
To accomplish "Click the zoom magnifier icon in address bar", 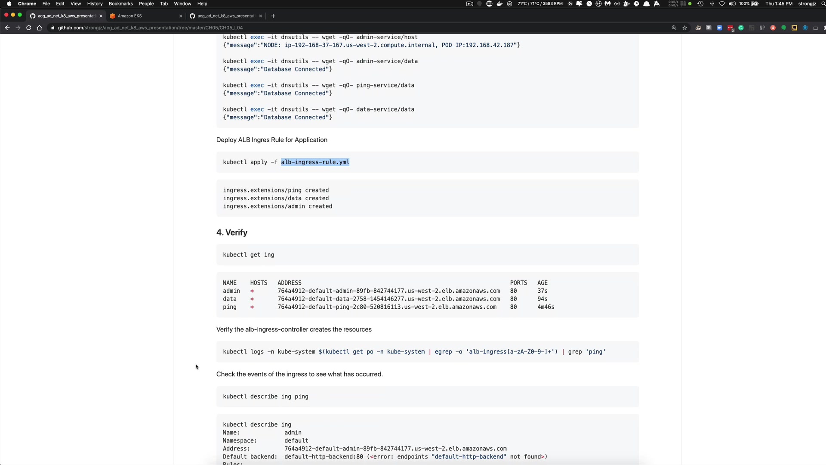I will (x=674, y=28).
